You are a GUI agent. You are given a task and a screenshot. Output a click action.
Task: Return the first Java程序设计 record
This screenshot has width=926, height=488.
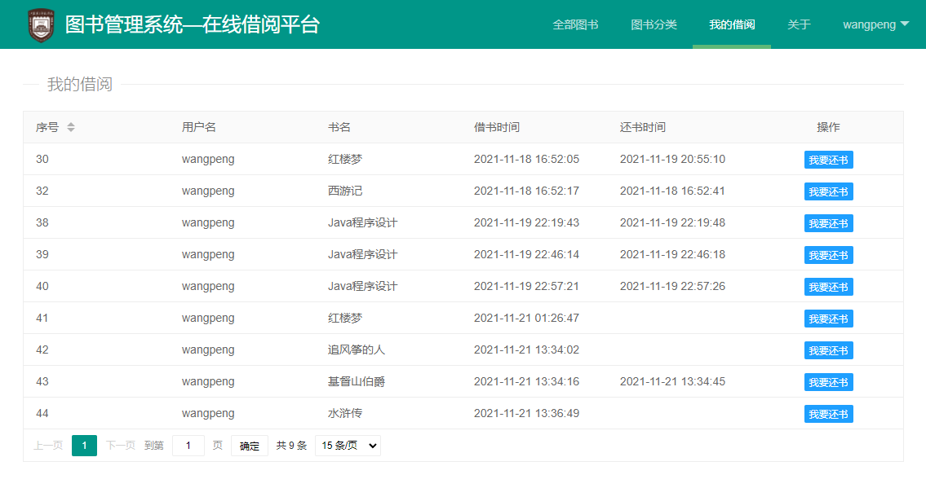click(828, 222)
